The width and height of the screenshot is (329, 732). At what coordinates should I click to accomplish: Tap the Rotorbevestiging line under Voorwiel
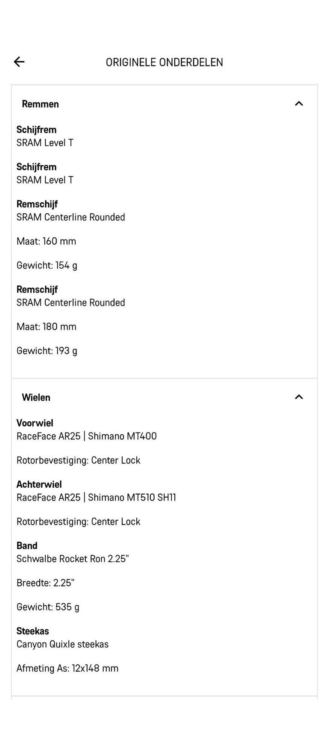click(78, 460)
